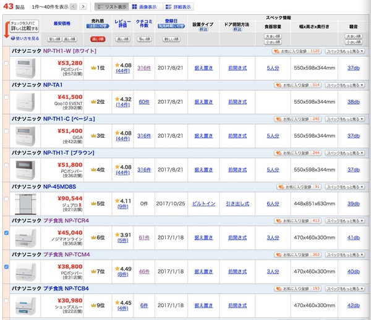Image resolution: width=371 pixels, height=320 pixels.
Task: Sort 食器容量 by 大きい順
Action: pos(273,36)
